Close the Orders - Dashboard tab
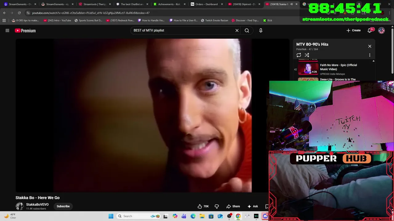Screen dimensions: 394x221 (x=222, y=4)
